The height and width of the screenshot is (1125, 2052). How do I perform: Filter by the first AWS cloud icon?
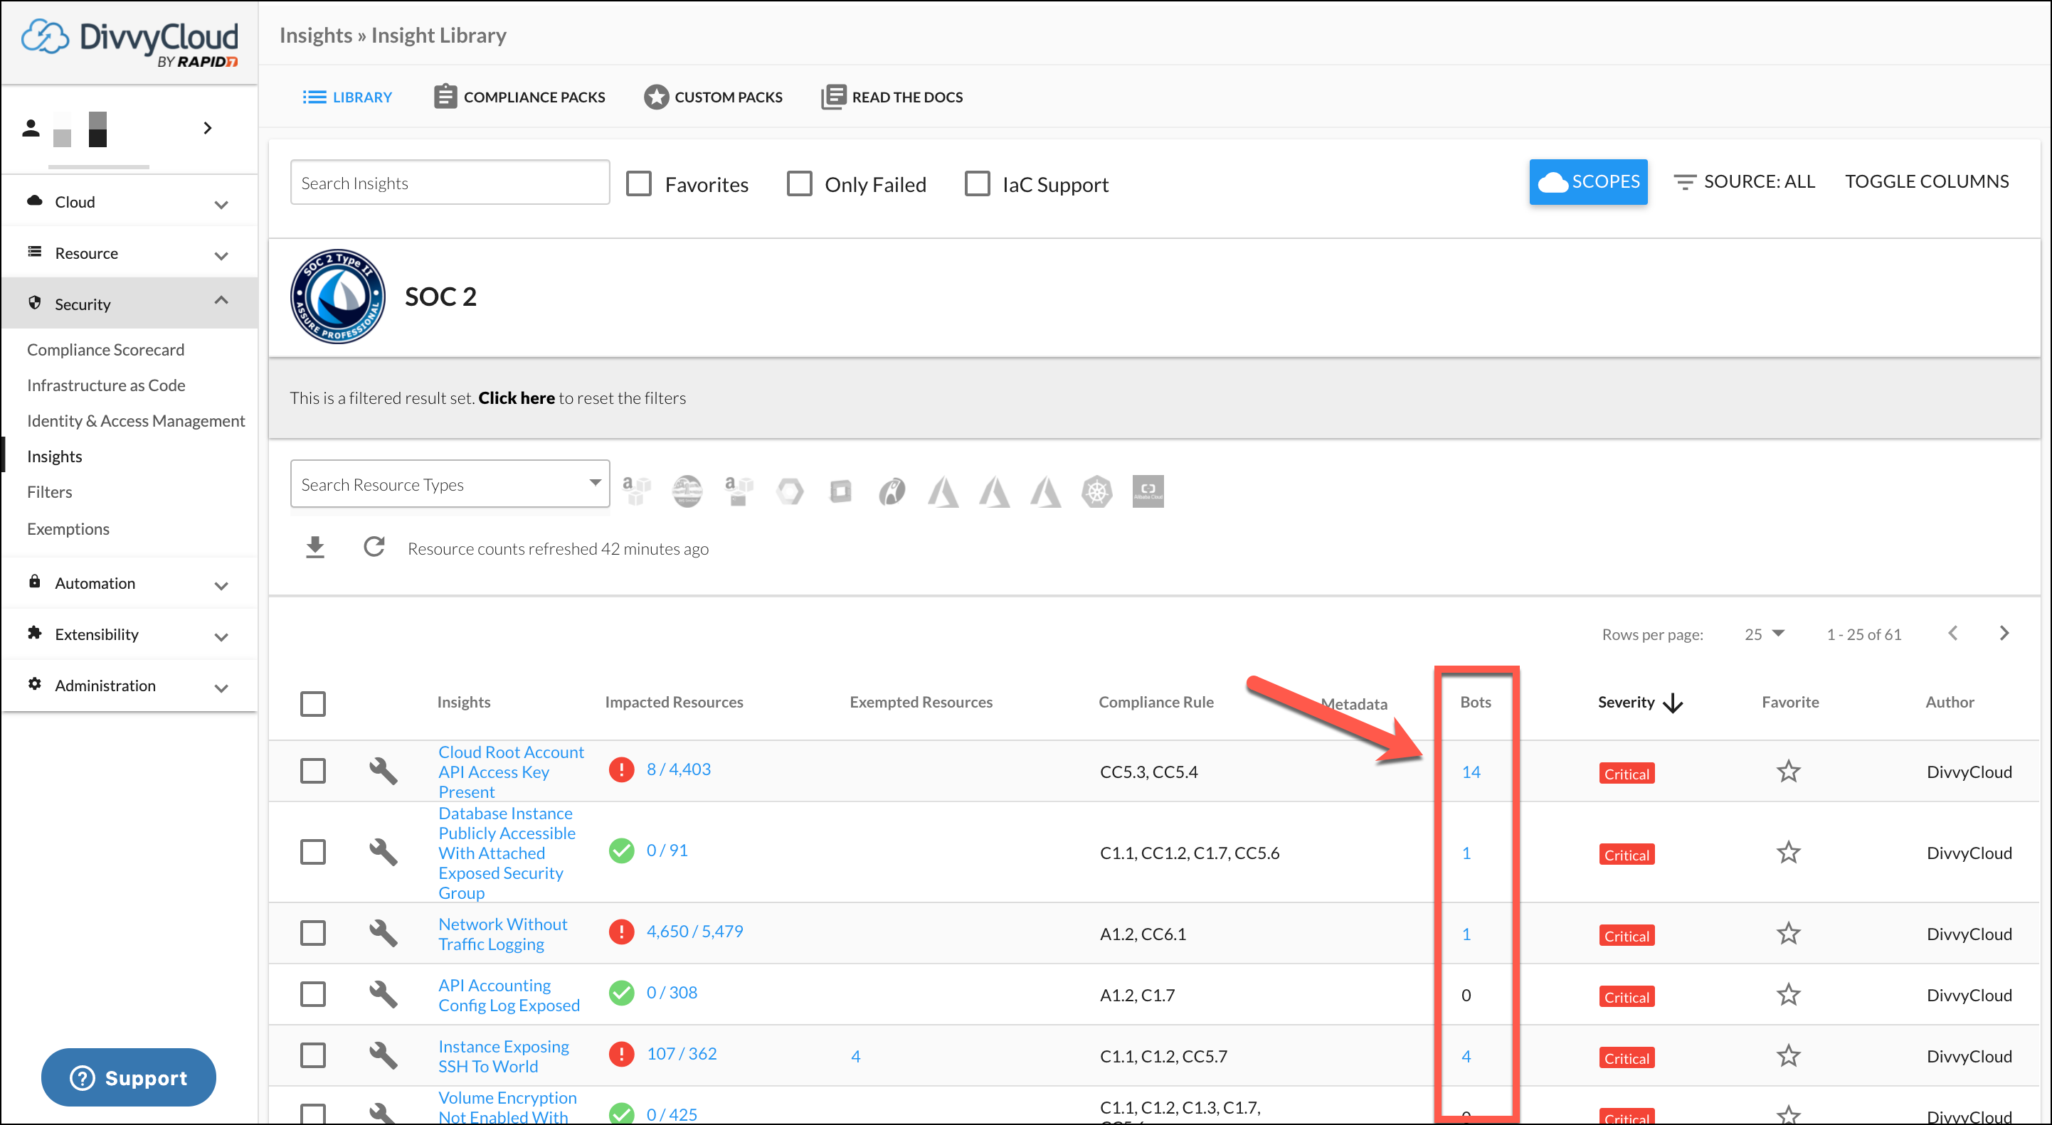coord(637,491)
